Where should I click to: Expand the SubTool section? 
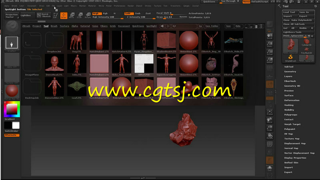288,67
